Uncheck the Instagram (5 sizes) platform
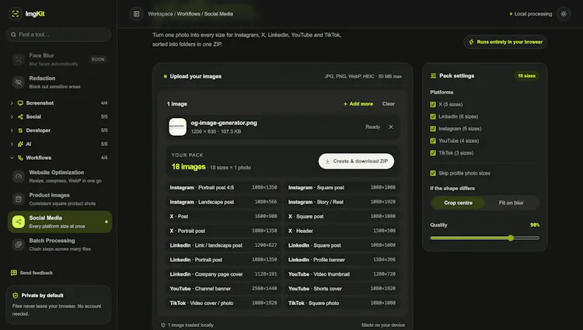 pos(433,129)
